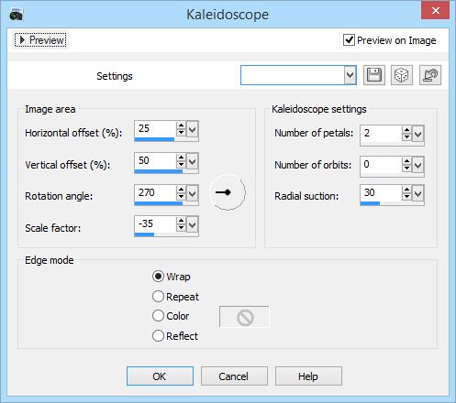The height and width of the screenshot is (403, 456).
Task: Open Radial suction dropdown arrow
Action: click(x=418, y=193)
